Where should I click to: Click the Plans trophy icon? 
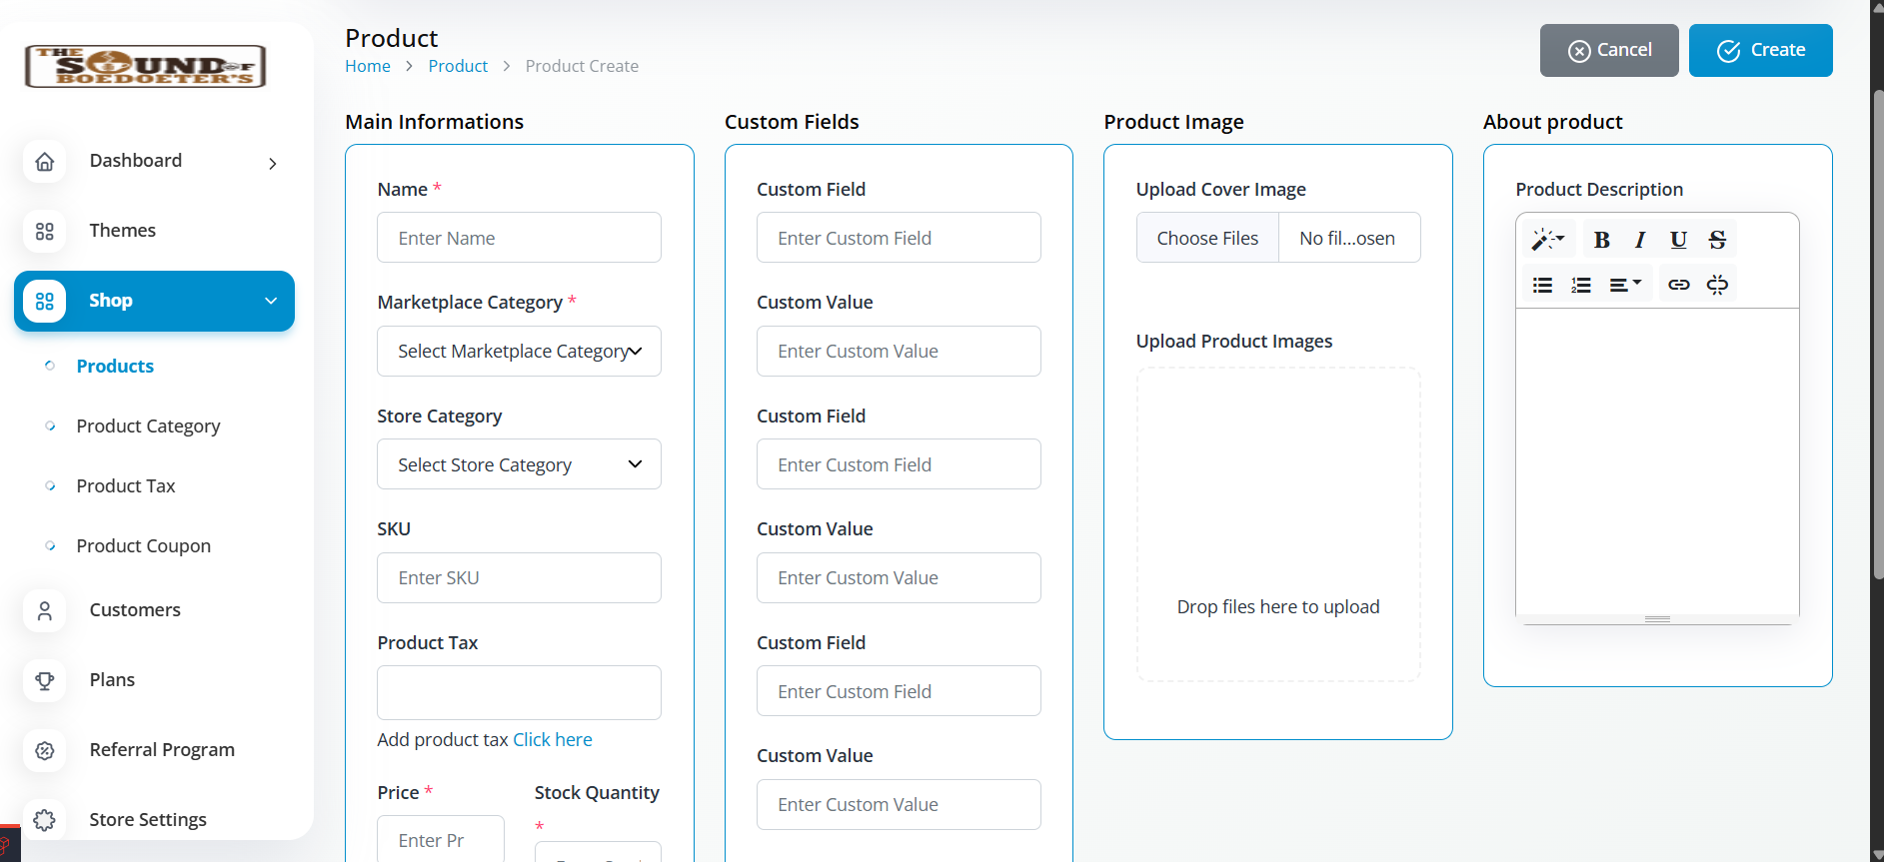click(x=45, y=680)
